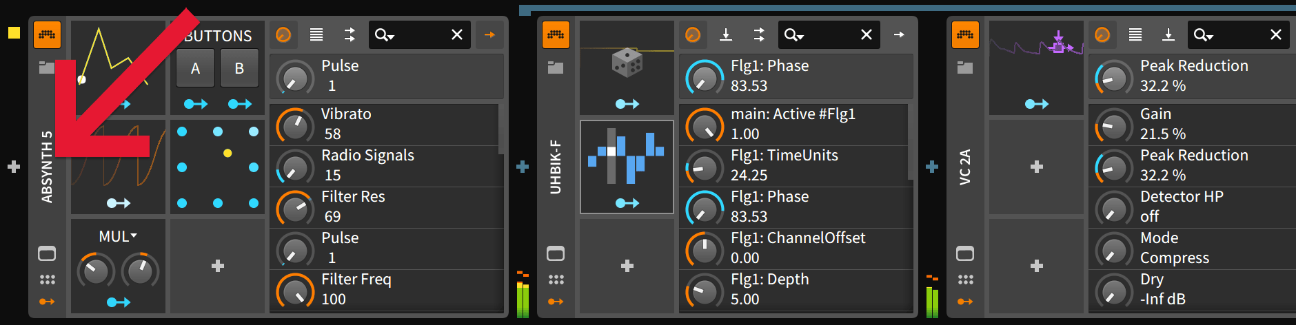Add a device before ABSYNTH 5 with plus
This screenshot has width=1296, height=325.
[x=14, y=167]
